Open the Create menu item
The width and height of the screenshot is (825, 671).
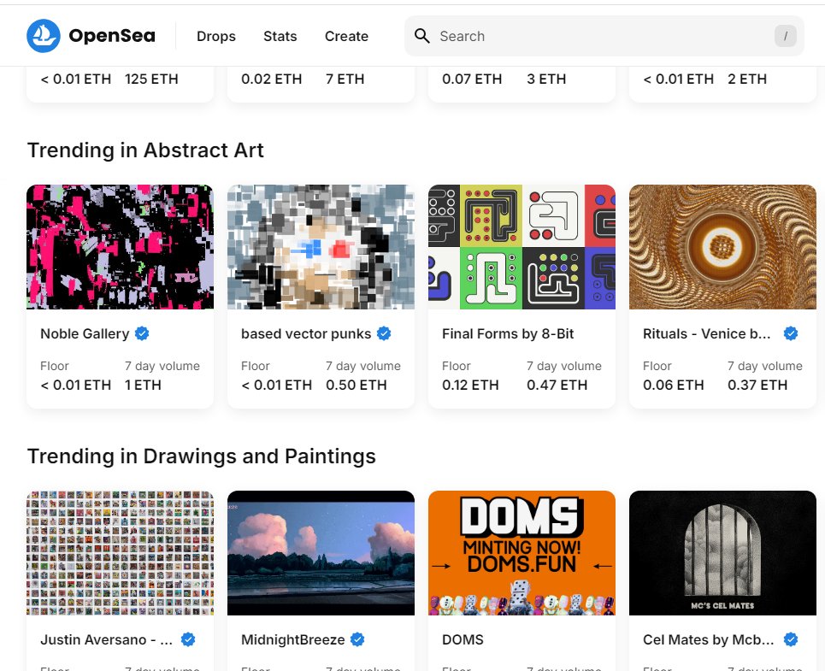(346, 36)
